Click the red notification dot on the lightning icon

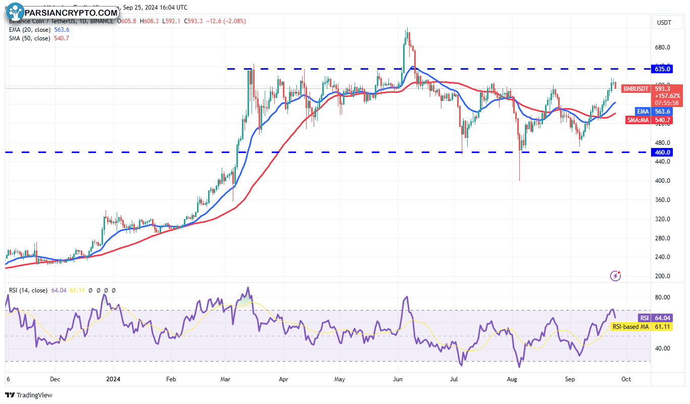point(620,272)
